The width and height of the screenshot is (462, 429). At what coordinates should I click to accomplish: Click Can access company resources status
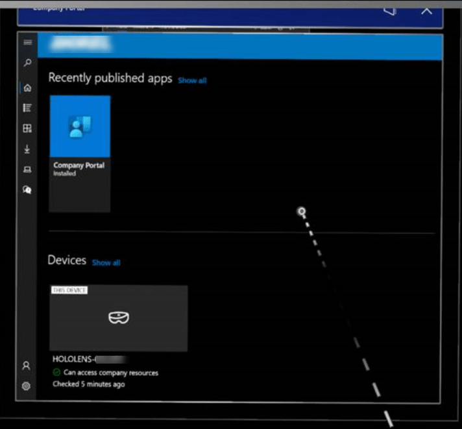click(x=110, y=373)
